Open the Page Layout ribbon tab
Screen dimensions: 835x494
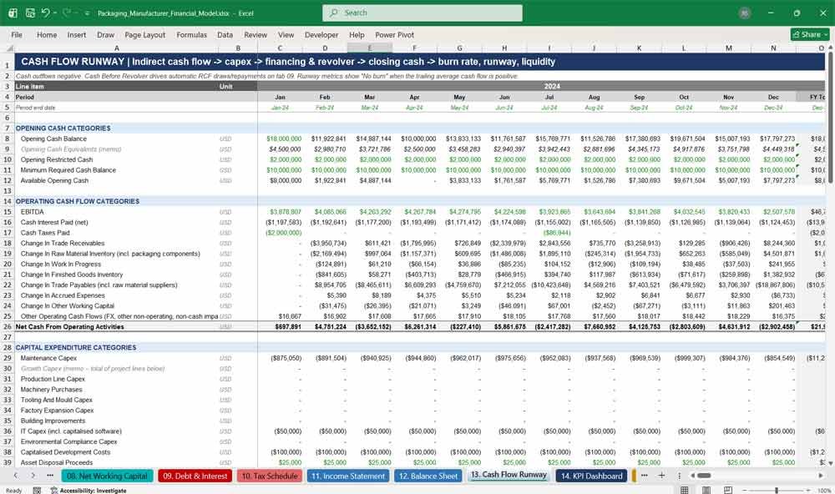coord(144,34)
